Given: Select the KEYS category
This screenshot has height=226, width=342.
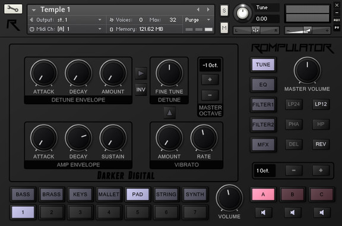Looking at the screenshot, I should [x=80, y=194].
